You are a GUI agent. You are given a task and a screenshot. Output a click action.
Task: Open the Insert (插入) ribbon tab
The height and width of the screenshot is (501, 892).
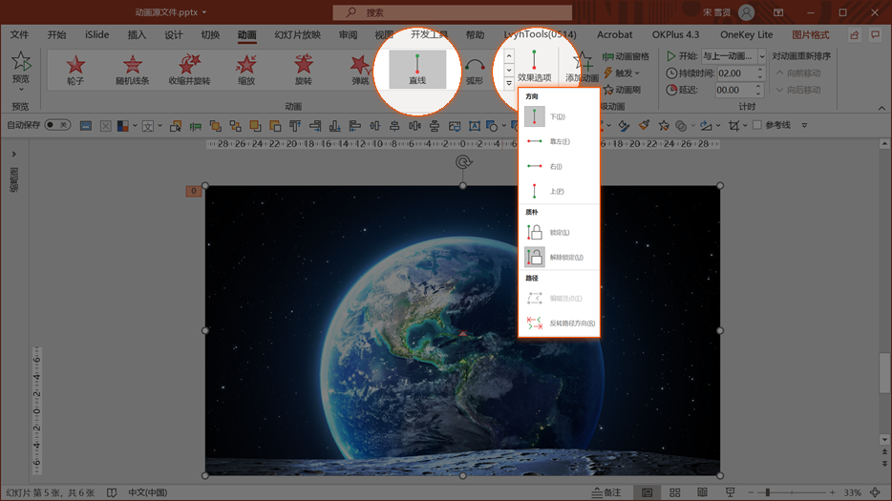click(x=137, y=34)
